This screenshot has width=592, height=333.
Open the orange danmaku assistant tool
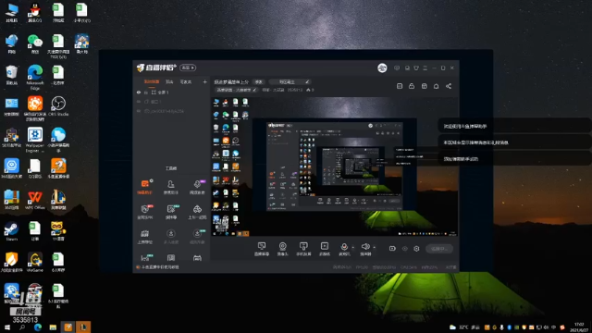coord(145,187)
